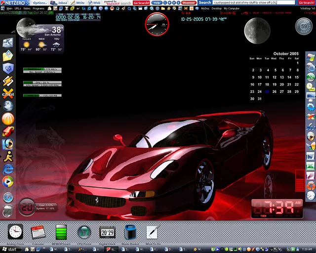Launch Internet Explorer from left sidebar
316x253 pixels.
click(8, 169)
